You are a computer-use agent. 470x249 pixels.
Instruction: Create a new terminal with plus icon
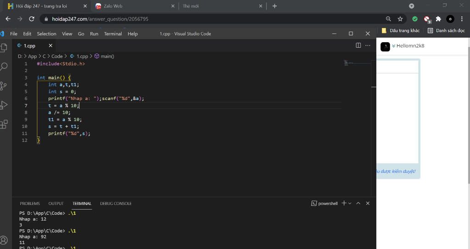click(344, 203)
